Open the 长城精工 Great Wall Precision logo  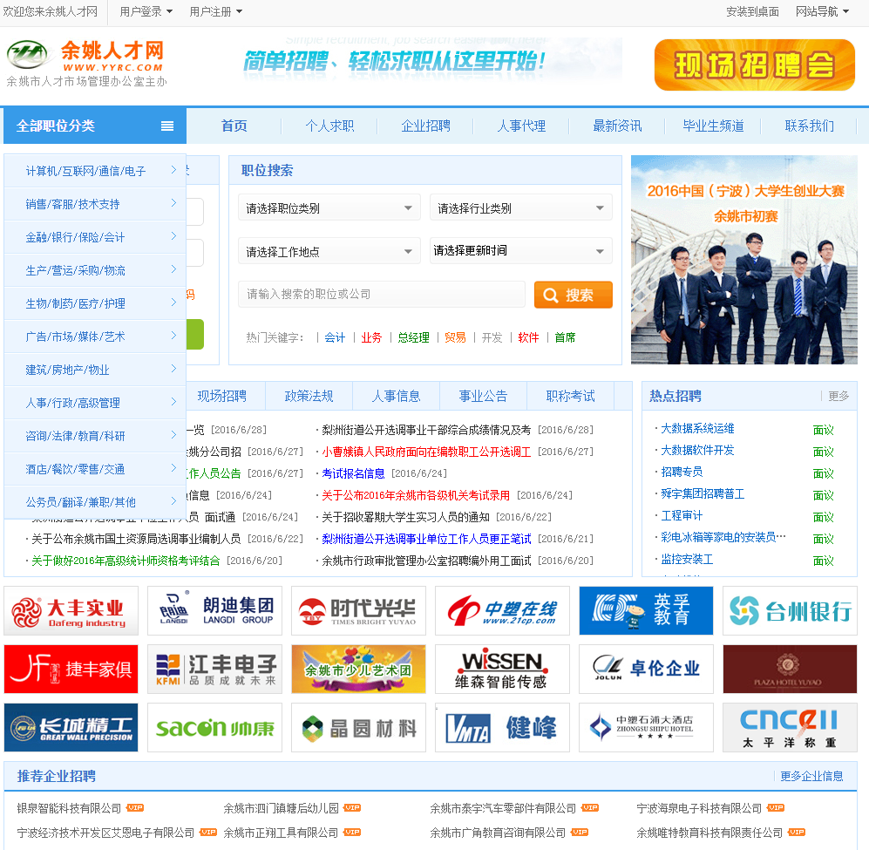click(x=71, y=727)
